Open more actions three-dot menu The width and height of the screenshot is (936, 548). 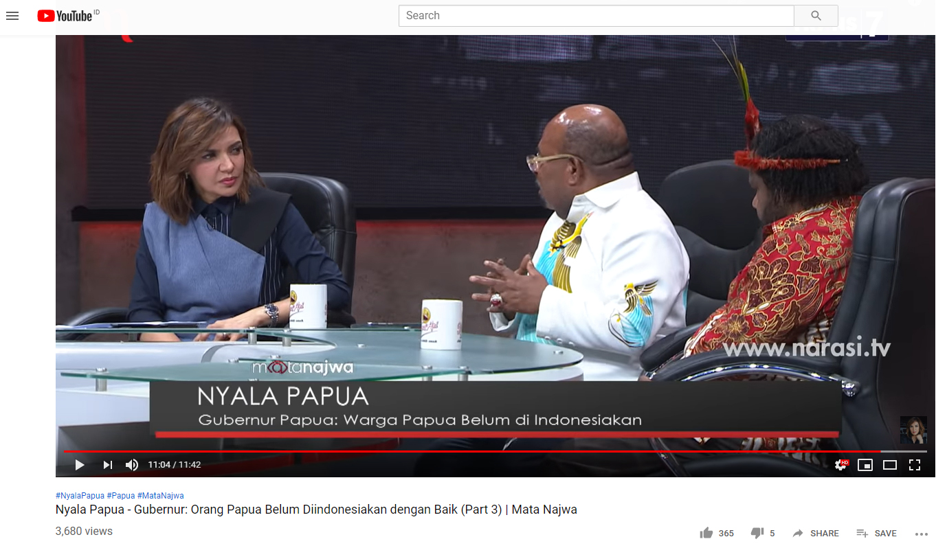(x=922, y=534)
